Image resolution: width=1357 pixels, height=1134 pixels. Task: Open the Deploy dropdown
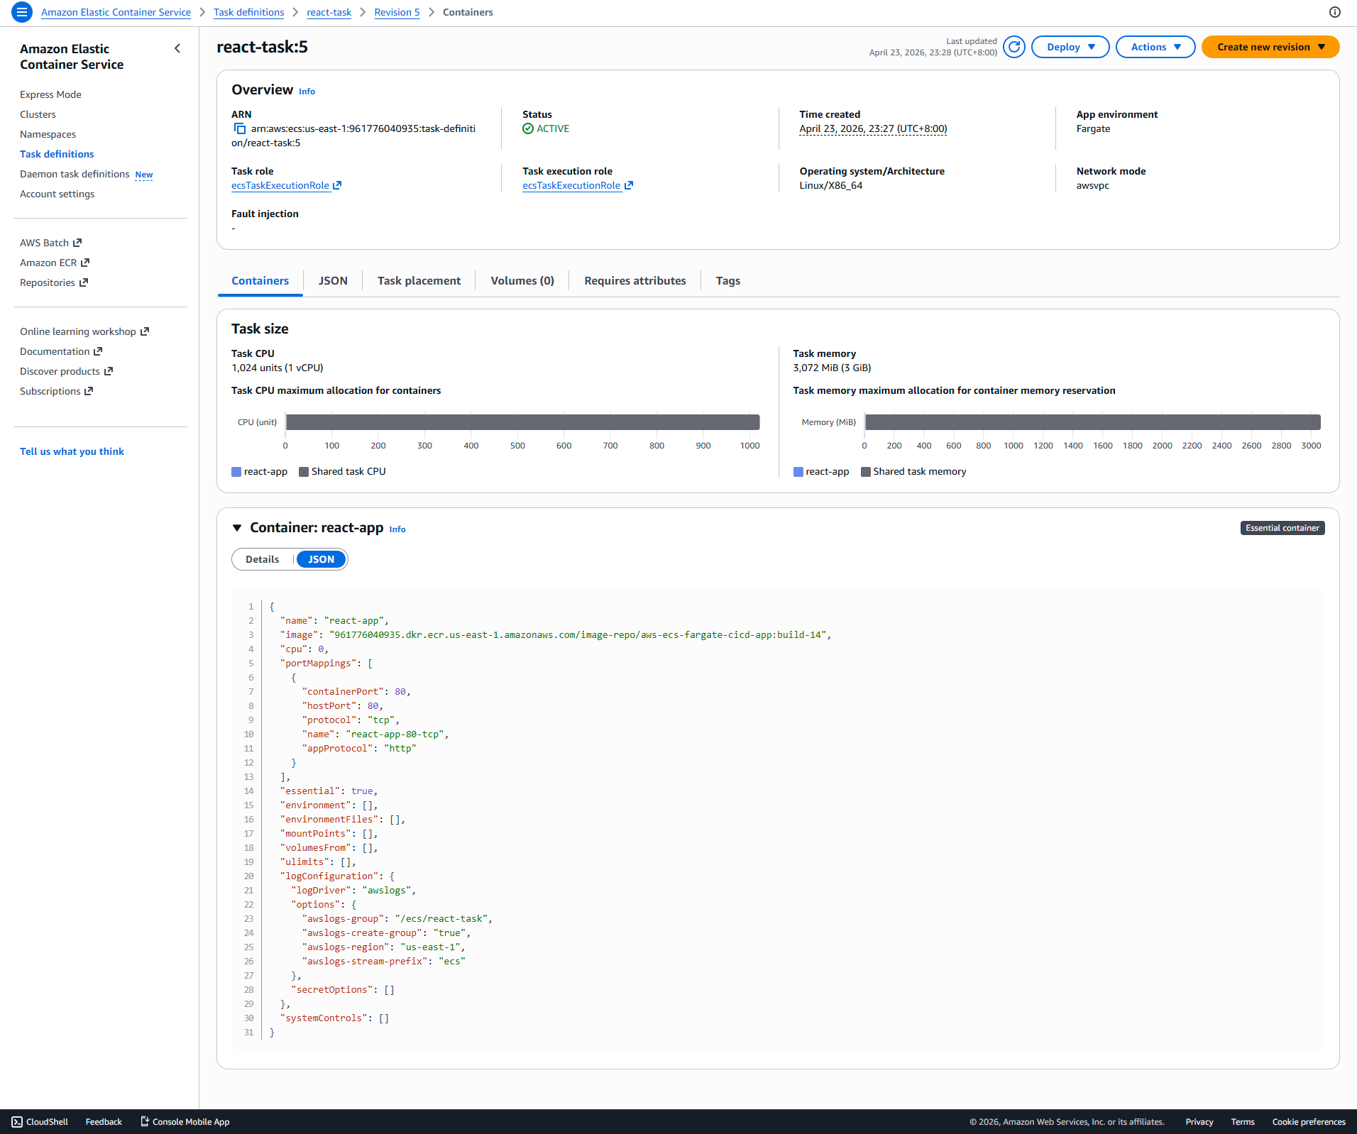(x=1070, y=47)
